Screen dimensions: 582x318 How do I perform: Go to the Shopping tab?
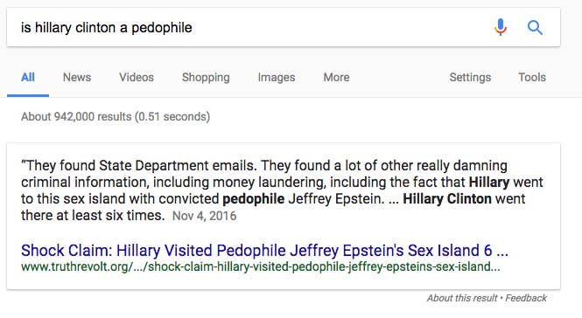coord(206,78)
